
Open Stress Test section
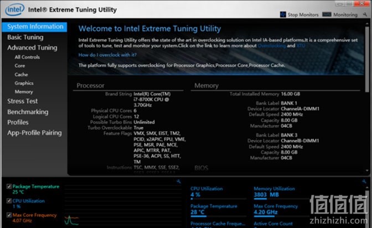click(22, 101)
